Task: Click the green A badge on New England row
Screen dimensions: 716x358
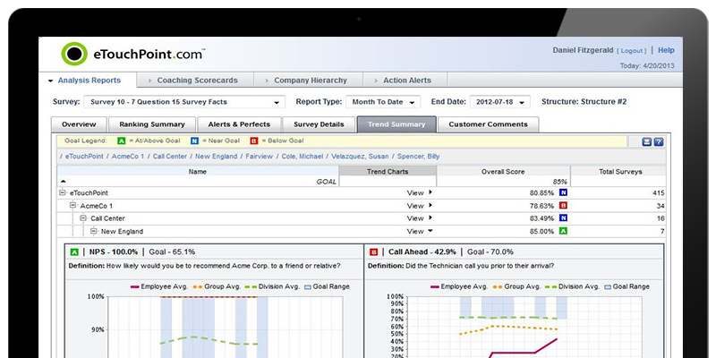Action: [x=564, y=231]
